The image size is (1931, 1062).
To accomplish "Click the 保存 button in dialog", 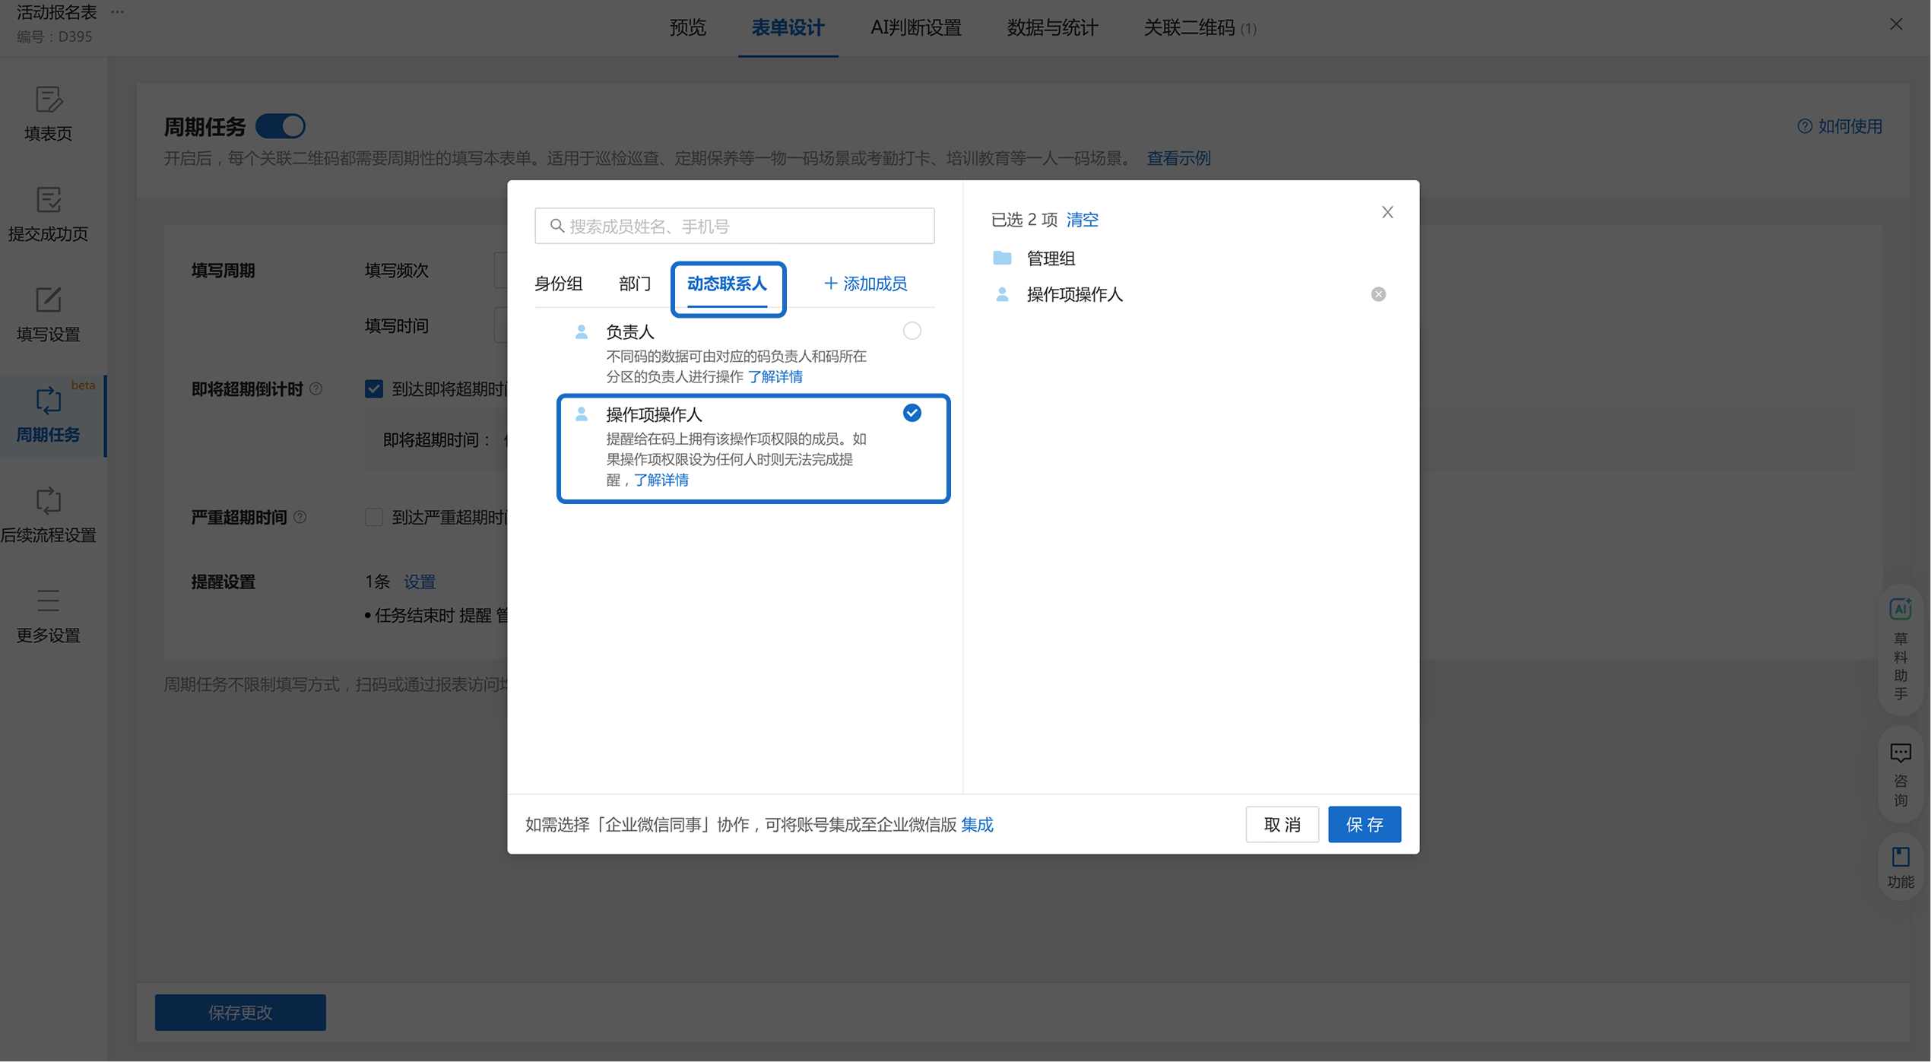I will 1364,825.
